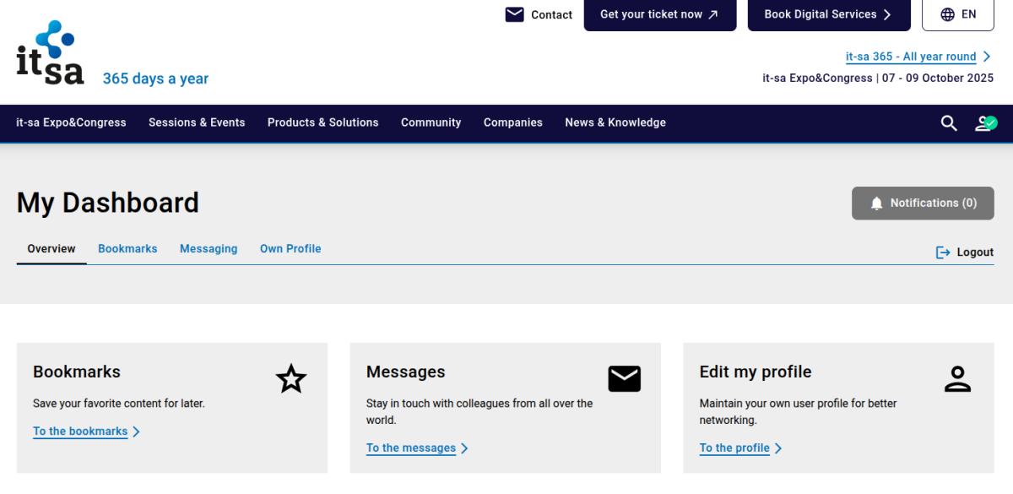Screen dimensions: 1013x494
Task: Switch to the Messaging tab
Action: (x=209, y=248)
